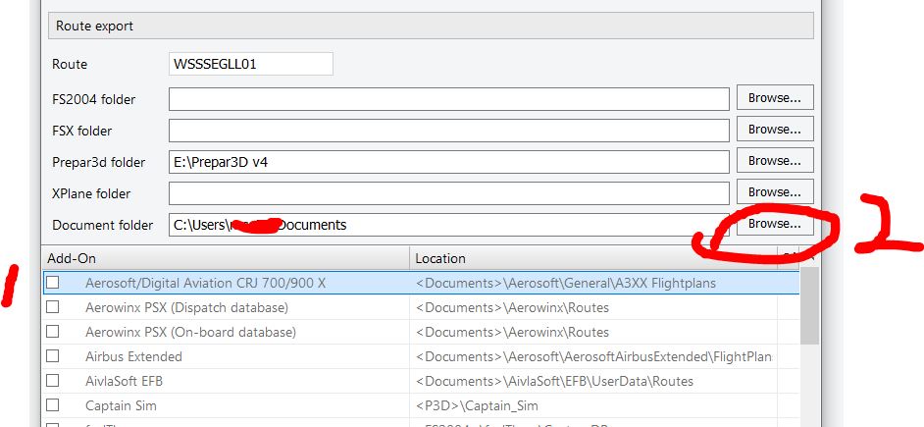This screenshot has width=924, height=427.
Task: Click the FS2004 folder path field
Action: pos(448,99)
